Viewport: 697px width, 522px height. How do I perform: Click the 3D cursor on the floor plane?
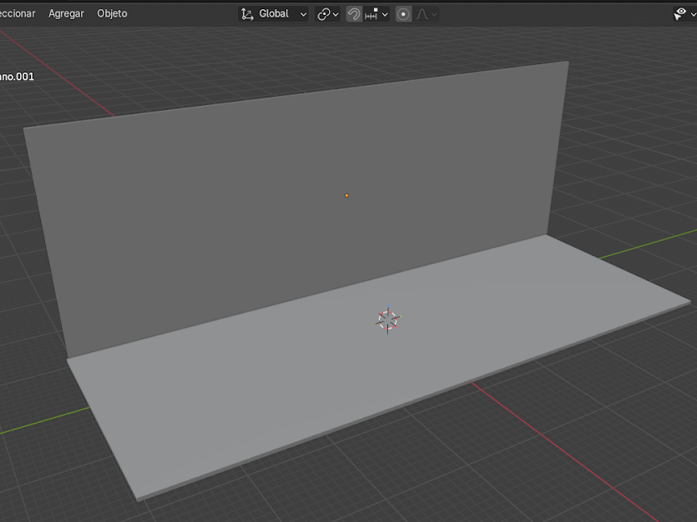(387, 320)
